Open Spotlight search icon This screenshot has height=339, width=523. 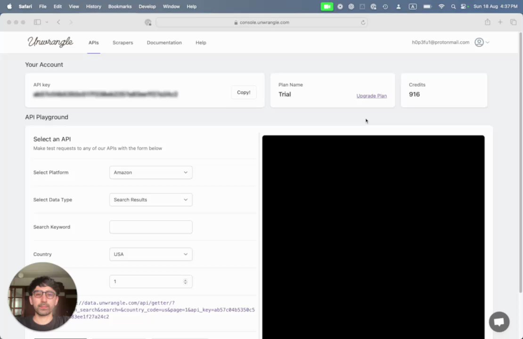tap(453, 6)
